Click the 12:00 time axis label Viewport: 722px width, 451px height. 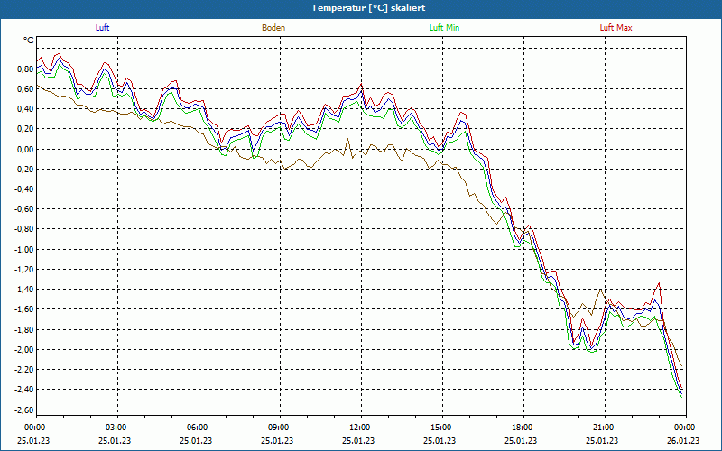click(359, 428)
